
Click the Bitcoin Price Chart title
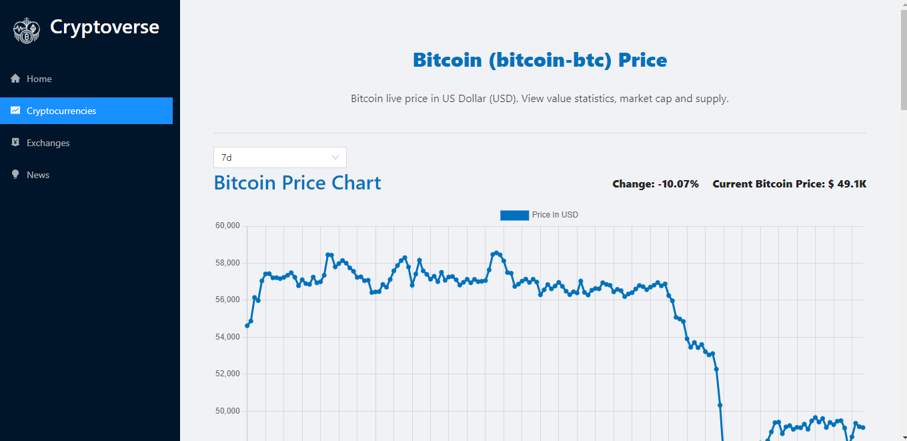click(x=297, y=182)
